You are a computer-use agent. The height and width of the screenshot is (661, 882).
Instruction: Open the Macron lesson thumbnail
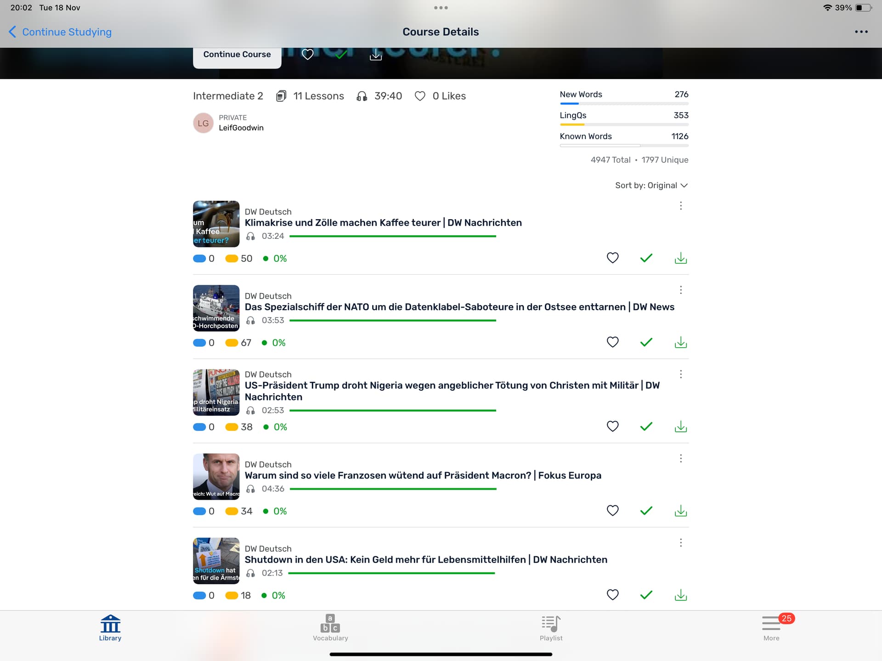216,476
